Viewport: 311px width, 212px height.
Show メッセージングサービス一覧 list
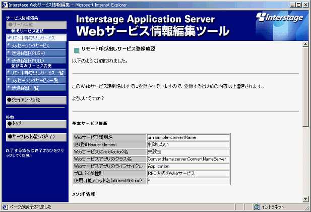(x=36, y=80)
